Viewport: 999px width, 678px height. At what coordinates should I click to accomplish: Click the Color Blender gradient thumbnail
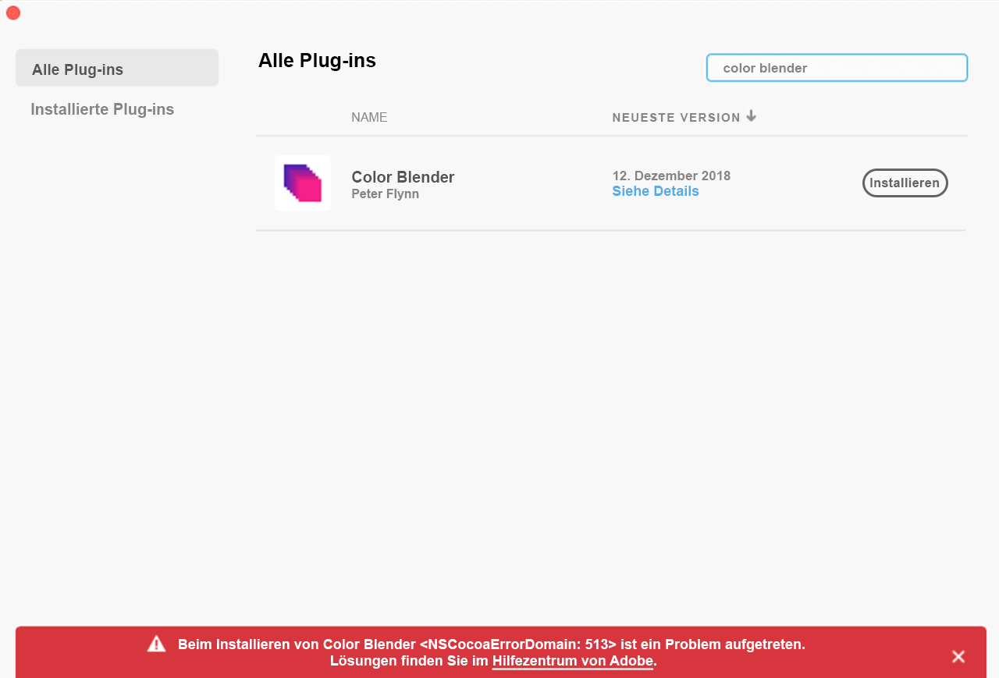point(302,183)
